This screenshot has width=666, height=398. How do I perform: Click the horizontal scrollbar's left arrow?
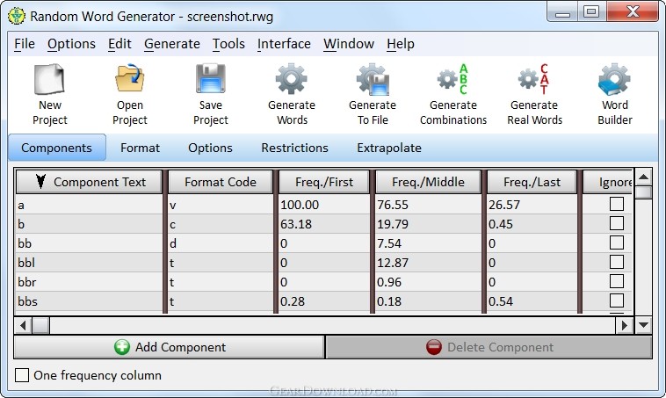23,325
